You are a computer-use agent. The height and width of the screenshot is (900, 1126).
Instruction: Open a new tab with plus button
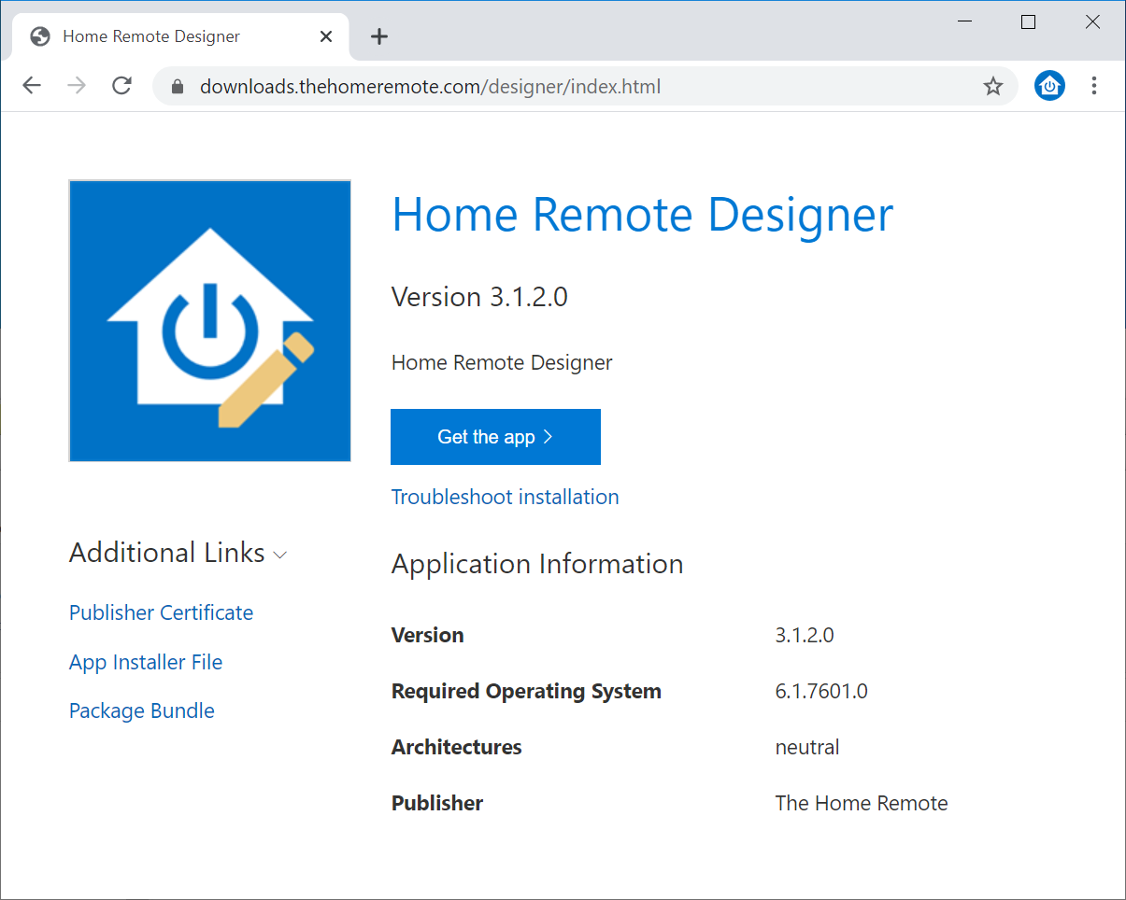coord(378,36)
